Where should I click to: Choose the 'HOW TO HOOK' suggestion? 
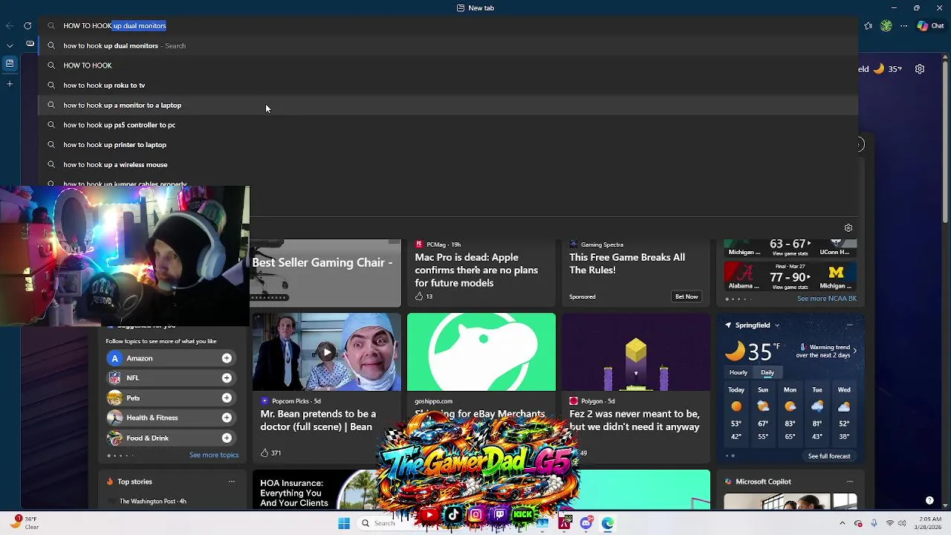click(448, 65)
